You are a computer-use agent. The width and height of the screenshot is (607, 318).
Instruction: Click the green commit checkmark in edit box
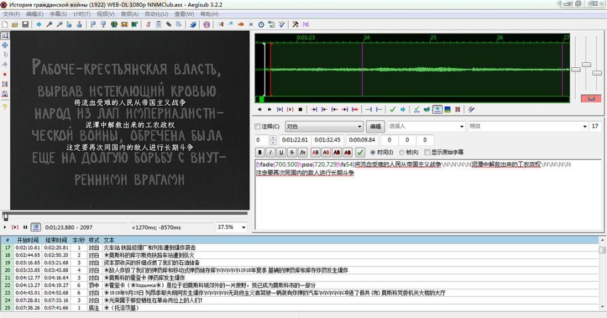(x=360, y=152)
